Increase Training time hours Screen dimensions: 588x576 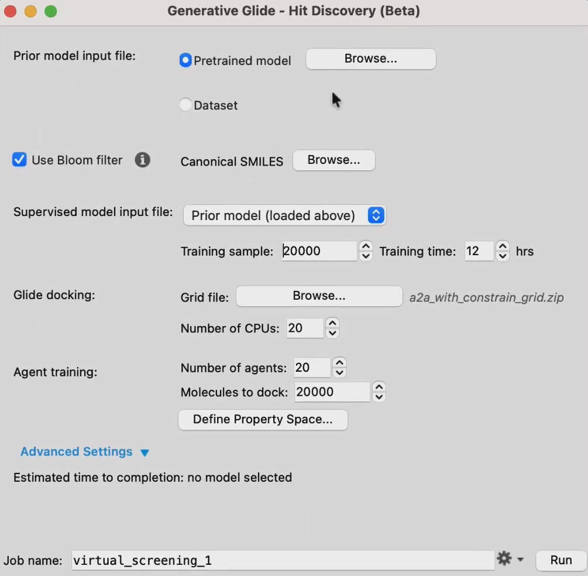[x=503, y=246]
